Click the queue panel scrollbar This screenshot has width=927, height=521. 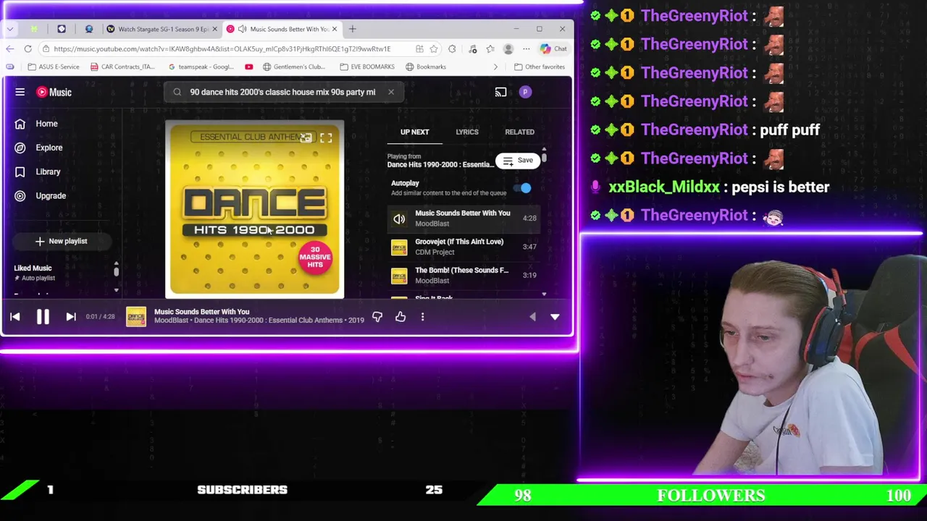tap(544, 157)
